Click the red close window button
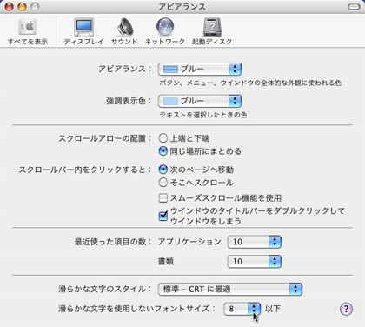The height and width of the screenshot is (327, 365). pos(10,7)
